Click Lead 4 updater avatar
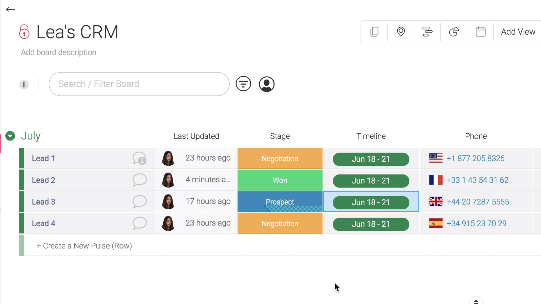The width and height of the screenshot is (541, 304). [x=168, y=223]
